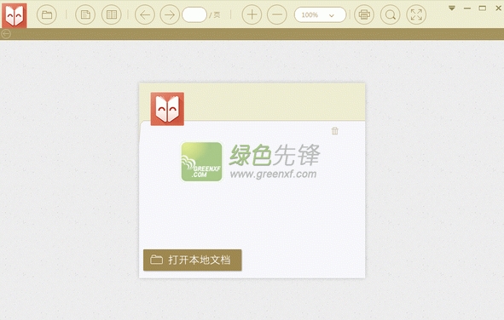Zoom in with the plus icon

pos(252,14)
